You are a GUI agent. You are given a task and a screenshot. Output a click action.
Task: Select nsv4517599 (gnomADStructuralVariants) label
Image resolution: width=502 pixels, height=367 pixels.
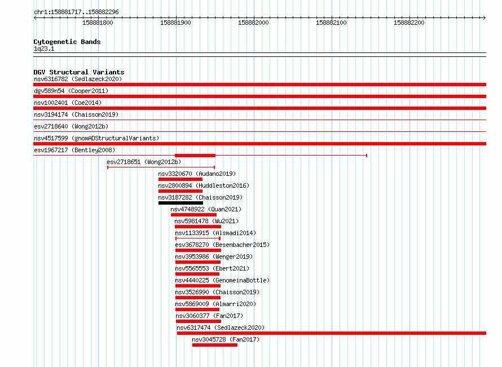click(x=96, y=138)
